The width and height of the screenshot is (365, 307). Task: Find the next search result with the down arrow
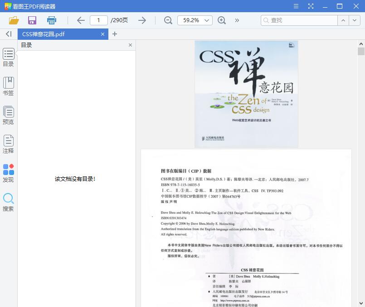[355, 20]
